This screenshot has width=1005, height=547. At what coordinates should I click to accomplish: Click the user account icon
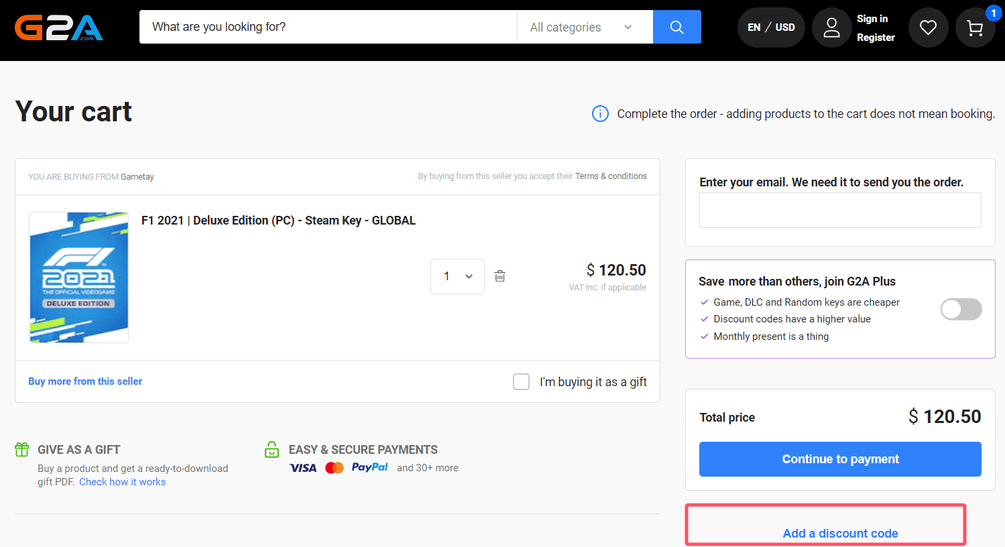point(831,27)
